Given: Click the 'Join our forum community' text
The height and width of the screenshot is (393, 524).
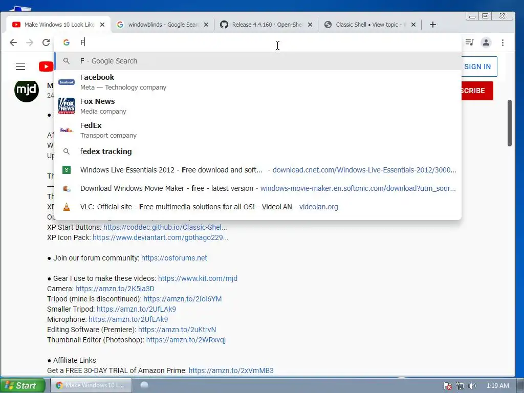Looking at the screenshot, I should (x=96, y=258).
